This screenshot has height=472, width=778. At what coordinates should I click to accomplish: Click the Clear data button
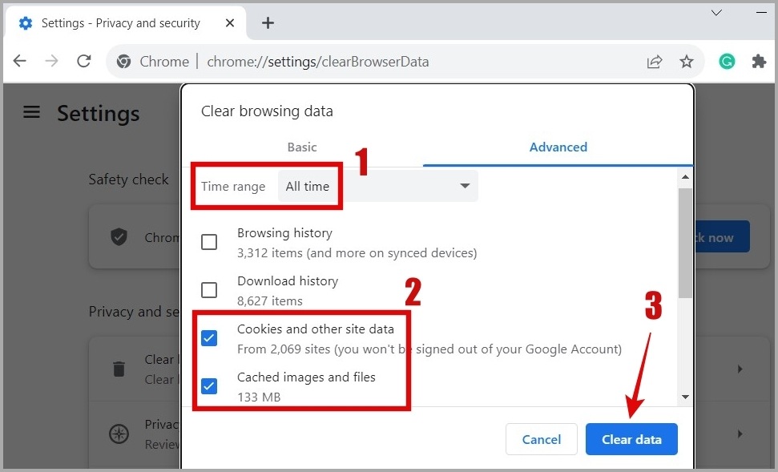point(631,439)
